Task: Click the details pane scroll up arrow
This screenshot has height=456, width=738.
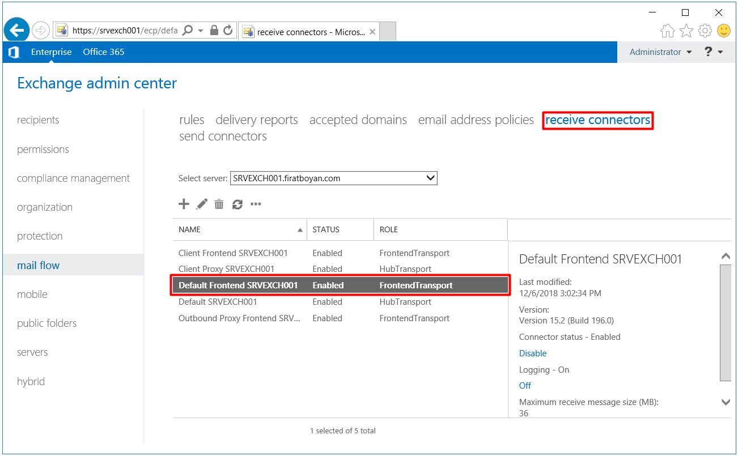Action: tap(726, 256)
